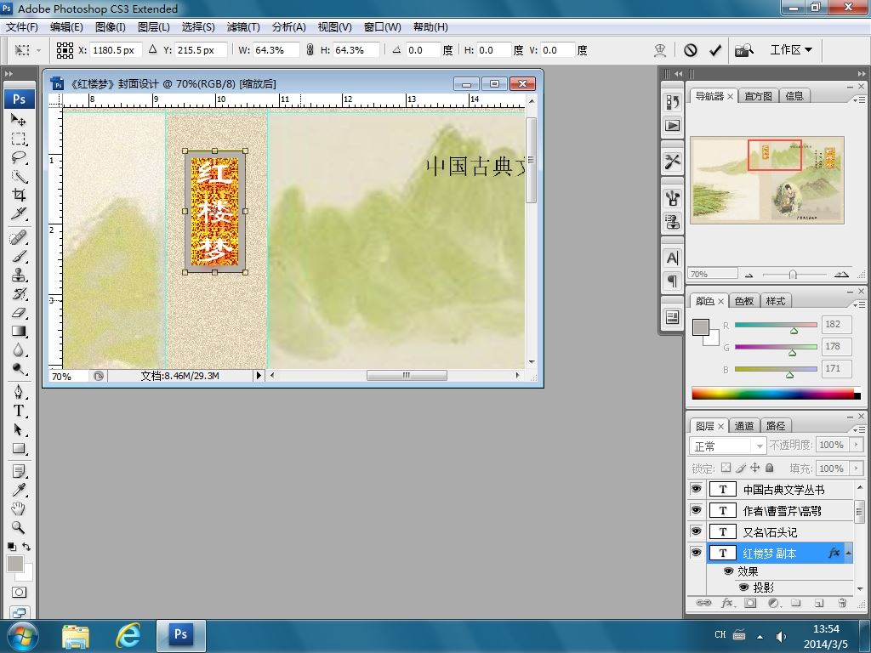Select the Clone Stamp tool
This screenshot has width=871, height=653.
coord(19,275)
